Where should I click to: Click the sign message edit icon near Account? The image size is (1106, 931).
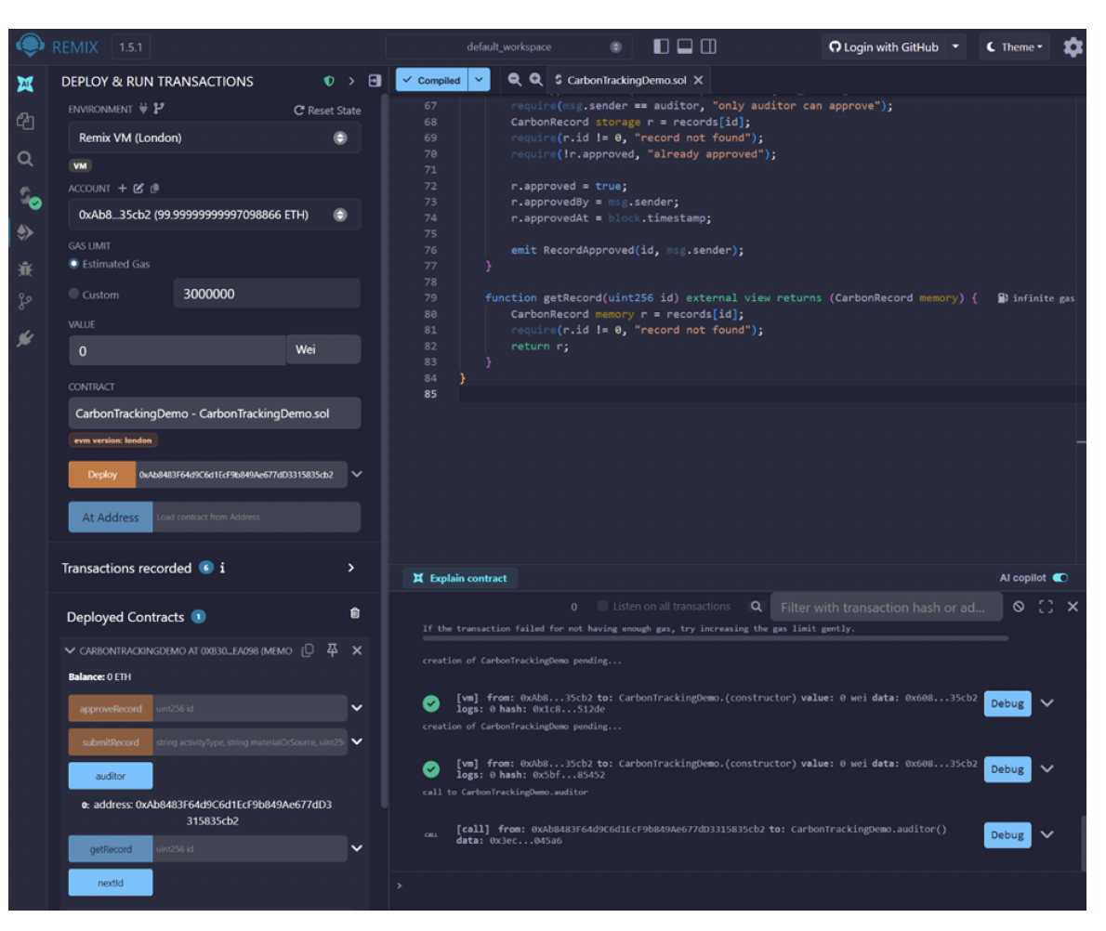coord(138,189)
